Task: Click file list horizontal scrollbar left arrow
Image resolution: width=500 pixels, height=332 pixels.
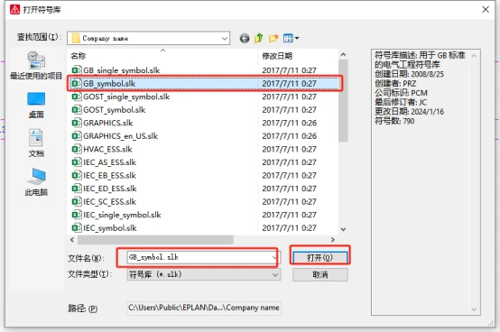Action: click(72, 240)
